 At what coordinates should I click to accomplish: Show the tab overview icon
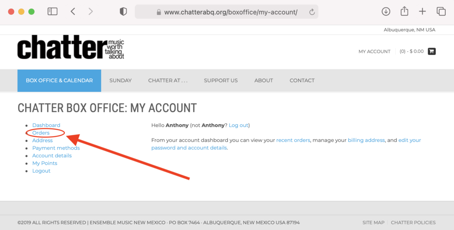(x=441, y=12)
